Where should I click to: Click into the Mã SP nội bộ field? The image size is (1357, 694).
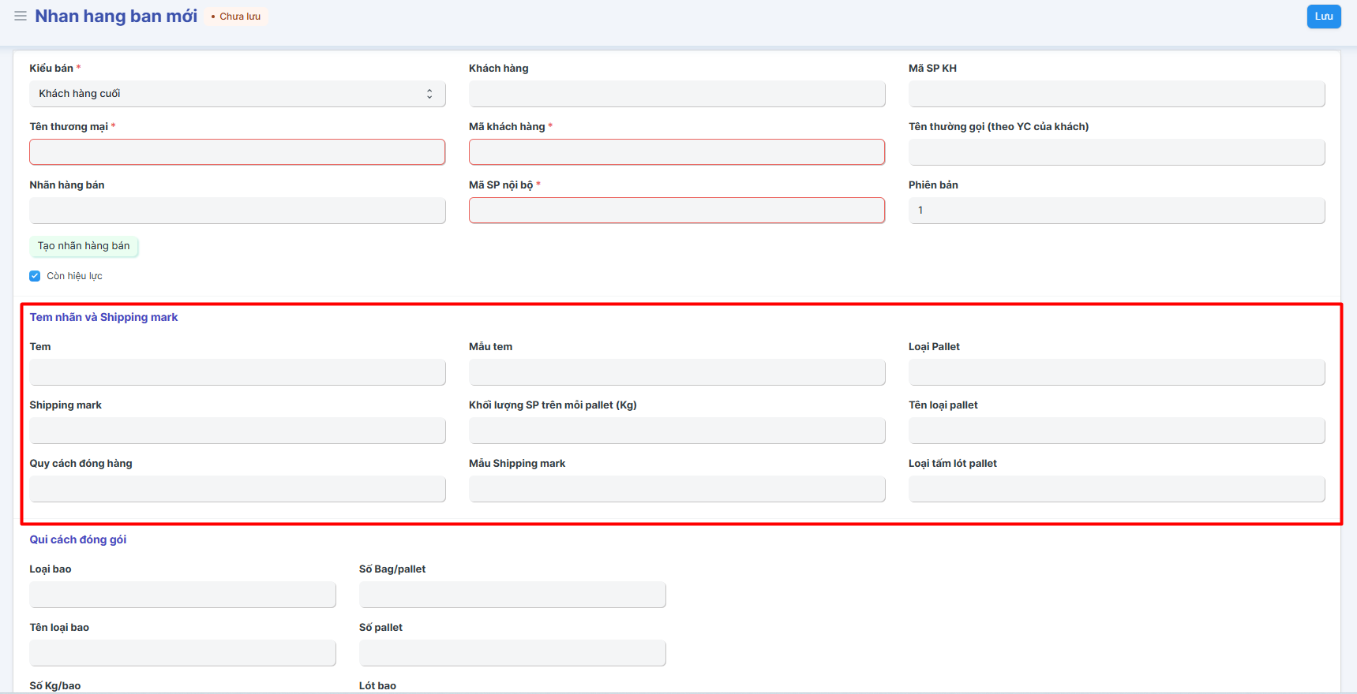pos(677,211)
